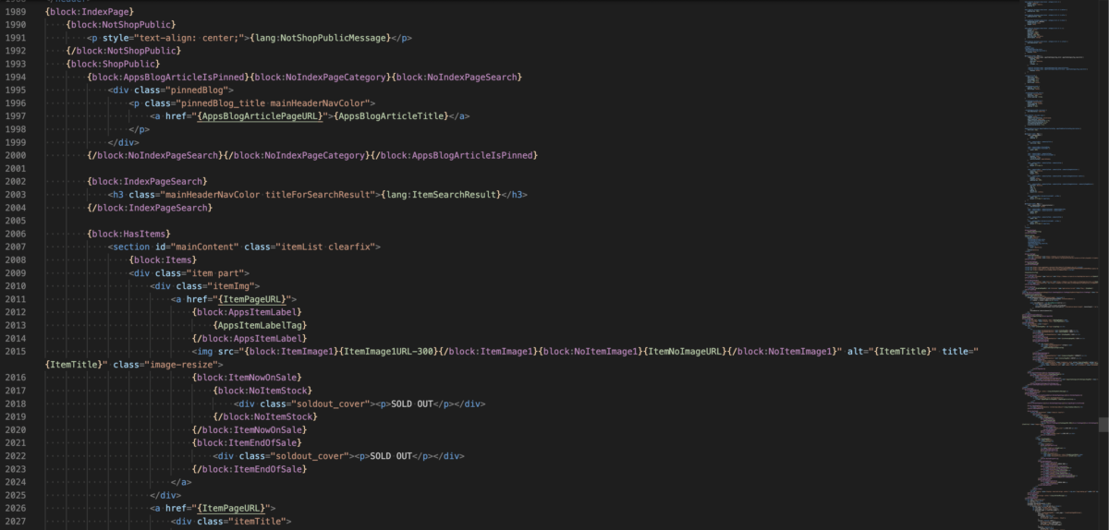Viewport: 1109px width, 530px height.
Task: Click line number 2015 in the gutter
Action: 15,351
